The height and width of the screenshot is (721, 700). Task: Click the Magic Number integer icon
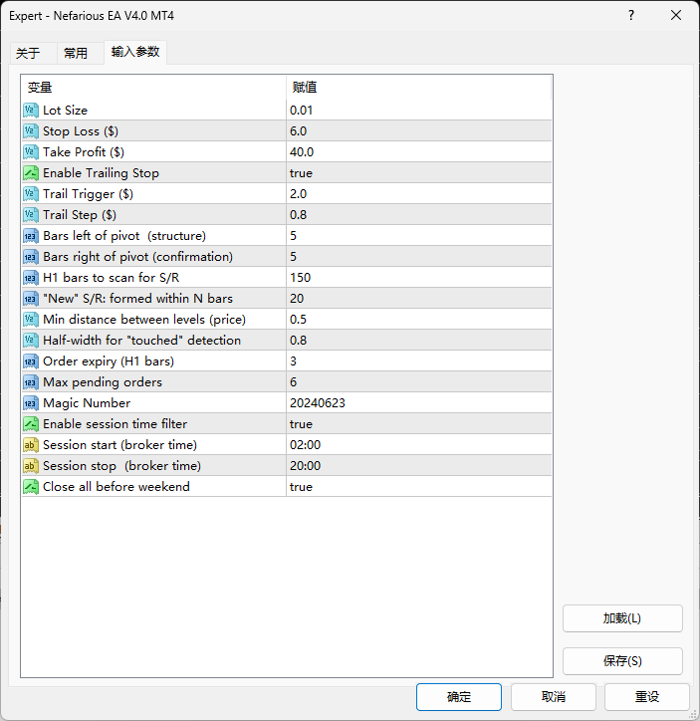pyautogui.click(x=30, y=403)
